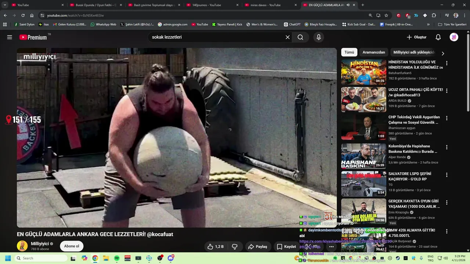This screenshot has width=470, height=264.
Task: Run search with magnifier button
Action: click(x=300, y=37)
